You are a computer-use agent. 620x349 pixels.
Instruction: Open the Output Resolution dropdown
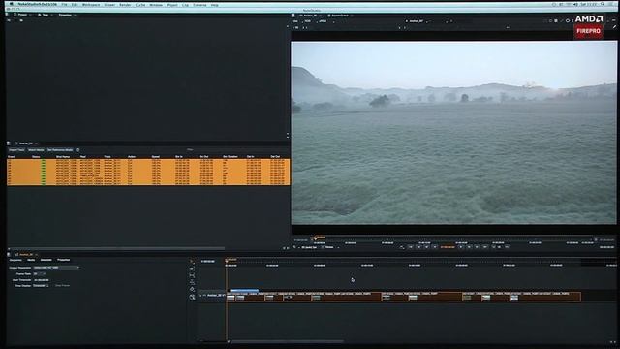pyautogui.click(x=56, y=268)
